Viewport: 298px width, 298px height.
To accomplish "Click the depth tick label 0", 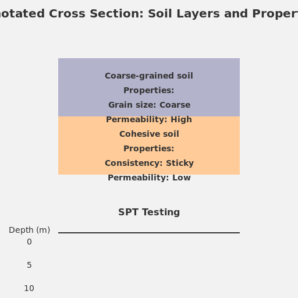I will point(29,242).
